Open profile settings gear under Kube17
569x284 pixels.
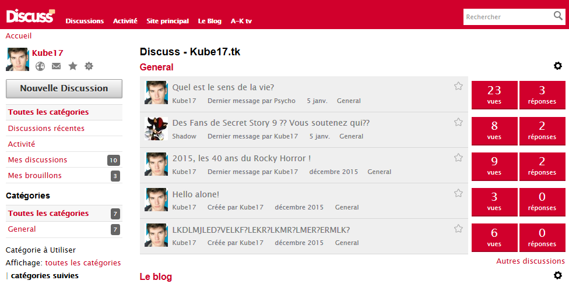[x=89, y=66]
